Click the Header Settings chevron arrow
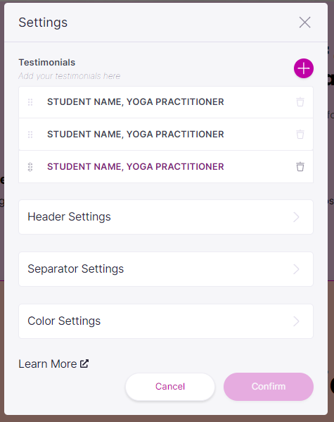 pos(296,217)
